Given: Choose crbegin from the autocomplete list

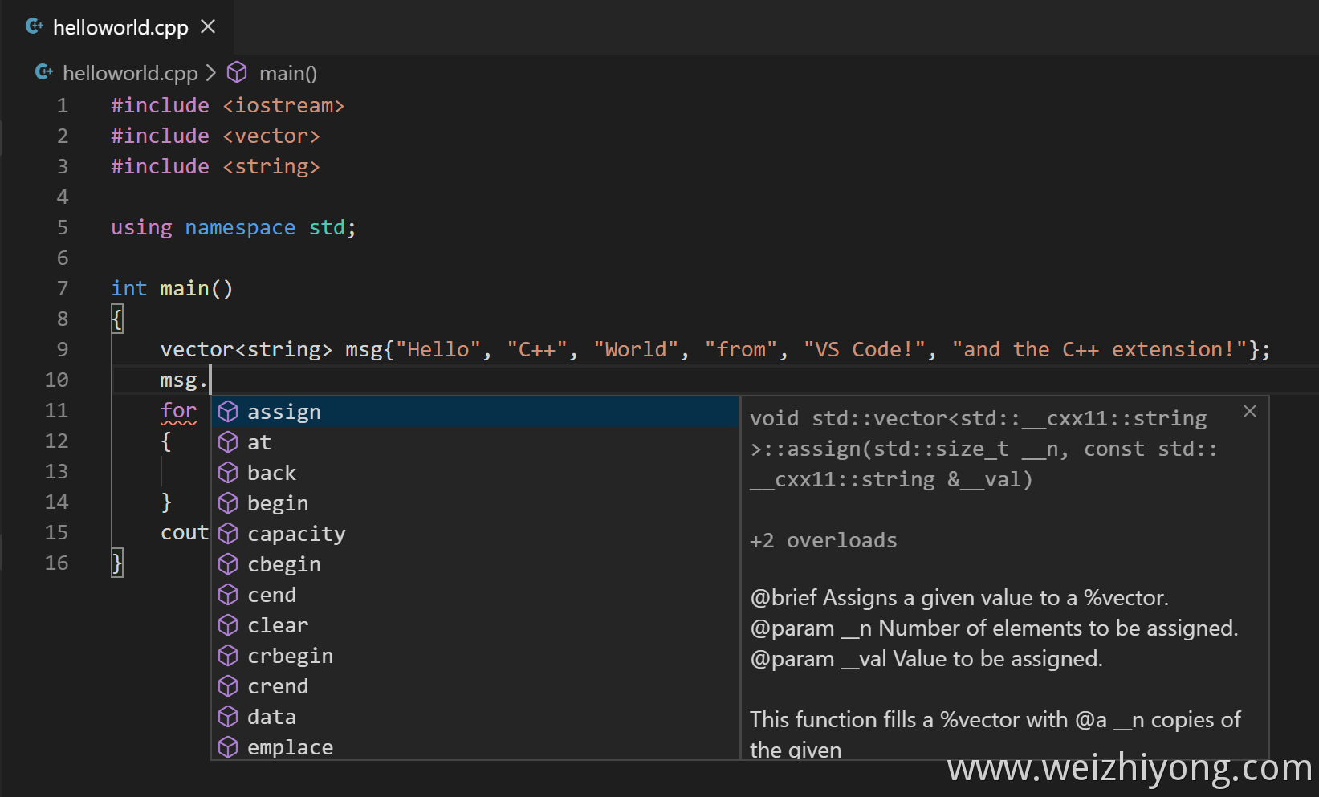Looking at the screenshot, I should [x=475, y=656].
